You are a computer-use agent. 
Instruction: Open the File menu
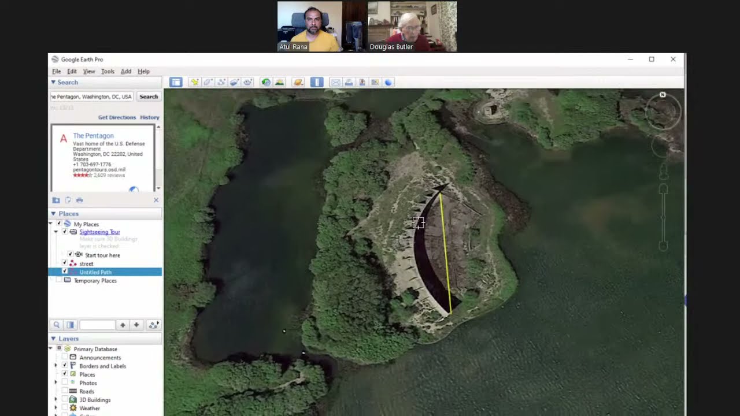pos(56,71)
